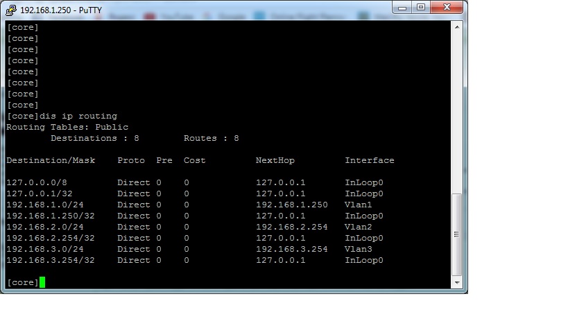The width and height of the screenshot is (568, 319).
Task: Click next hop 192.168.1.250
Action: (292, 205)
